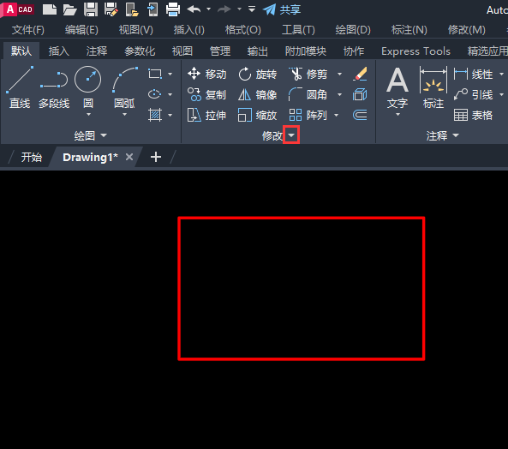
Task: Expand the 圆 circle options arrow
Action: (x=88, y=114)
